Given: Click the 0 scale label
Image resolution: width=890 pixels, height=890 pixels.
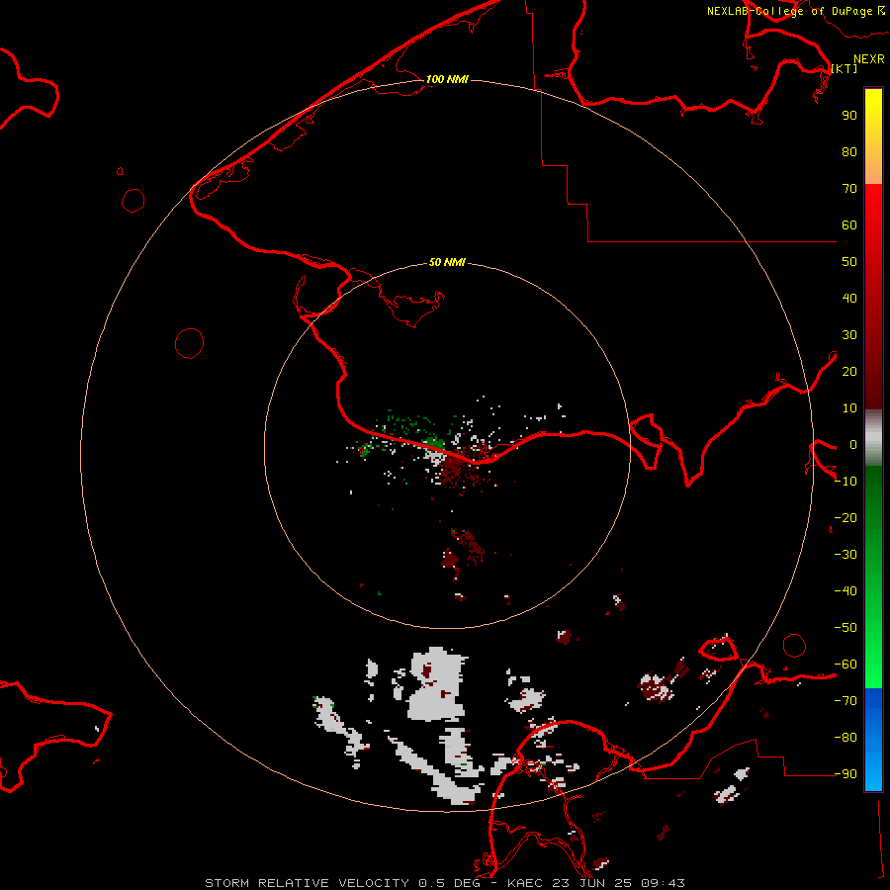Looking at the screenshot, I should (853, 444).
